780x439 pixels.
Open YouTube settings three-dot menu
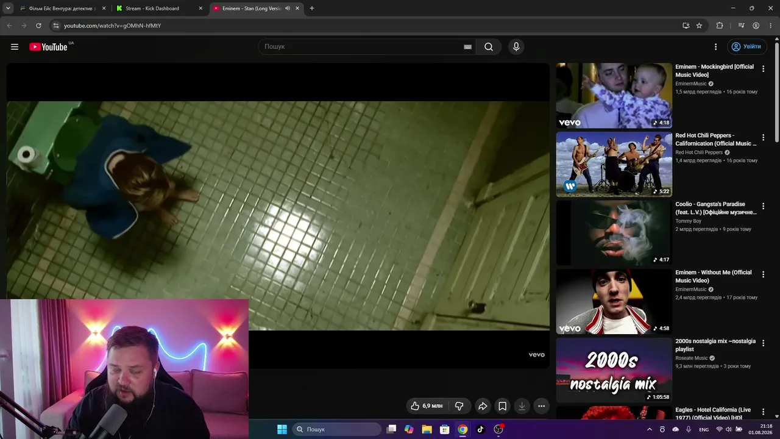(x=716, y=47)
